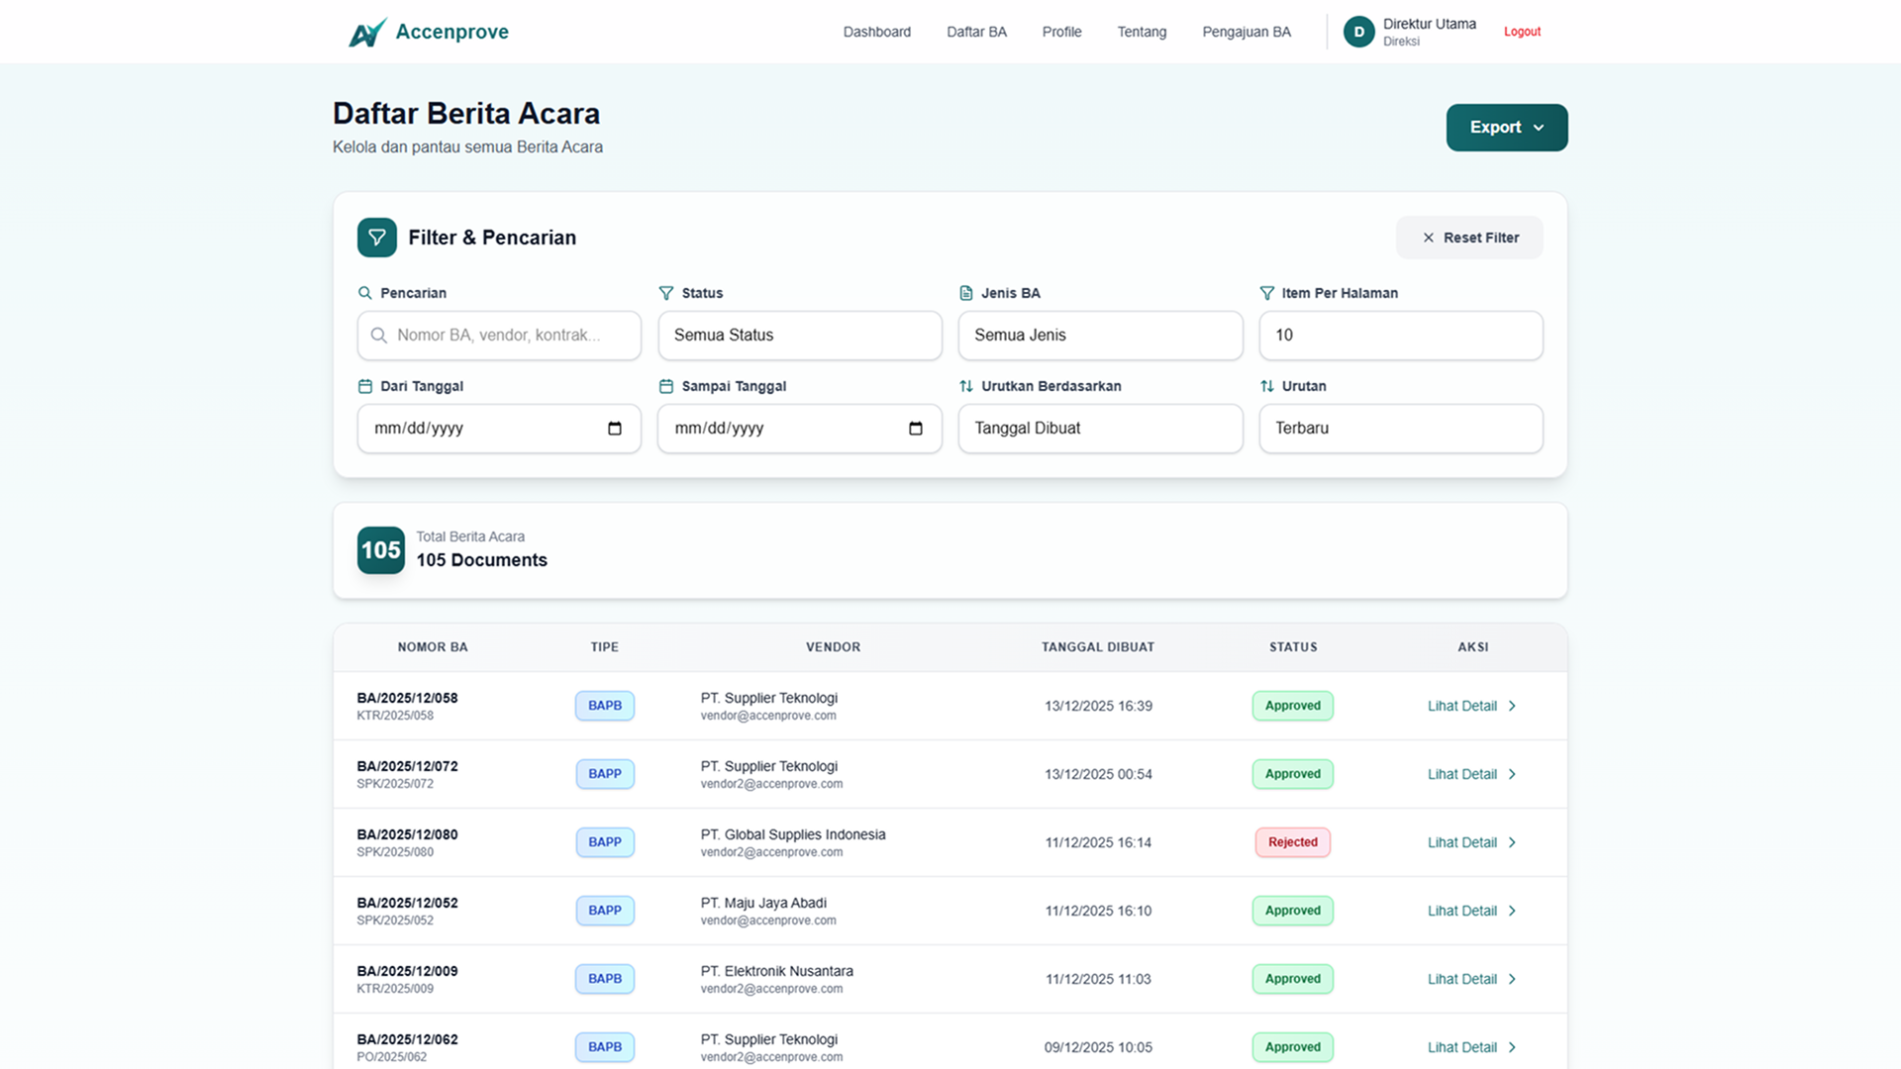This screenshot has height=1069, width=1901.
Task: Click the 105 total documents badge
Action: 380,550
